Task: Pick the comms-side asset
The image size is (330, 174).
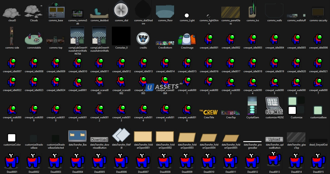Action: (12, 36)
